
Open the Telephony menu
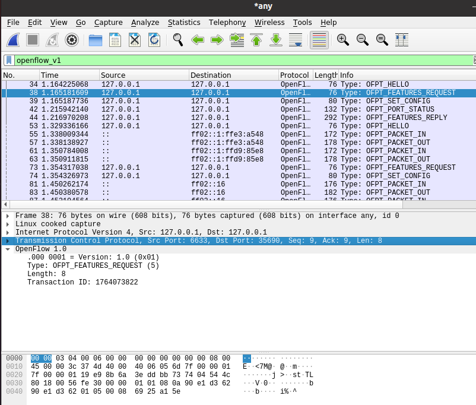[x=227, y=23]
